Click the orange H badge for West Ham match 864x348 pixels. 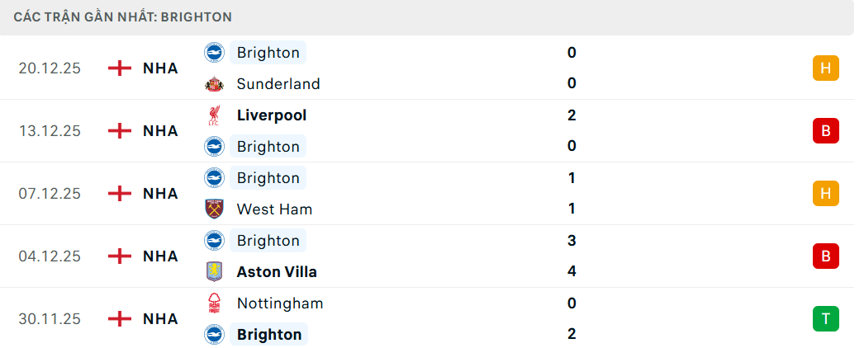pyautogui.click(x=825, y=194)
